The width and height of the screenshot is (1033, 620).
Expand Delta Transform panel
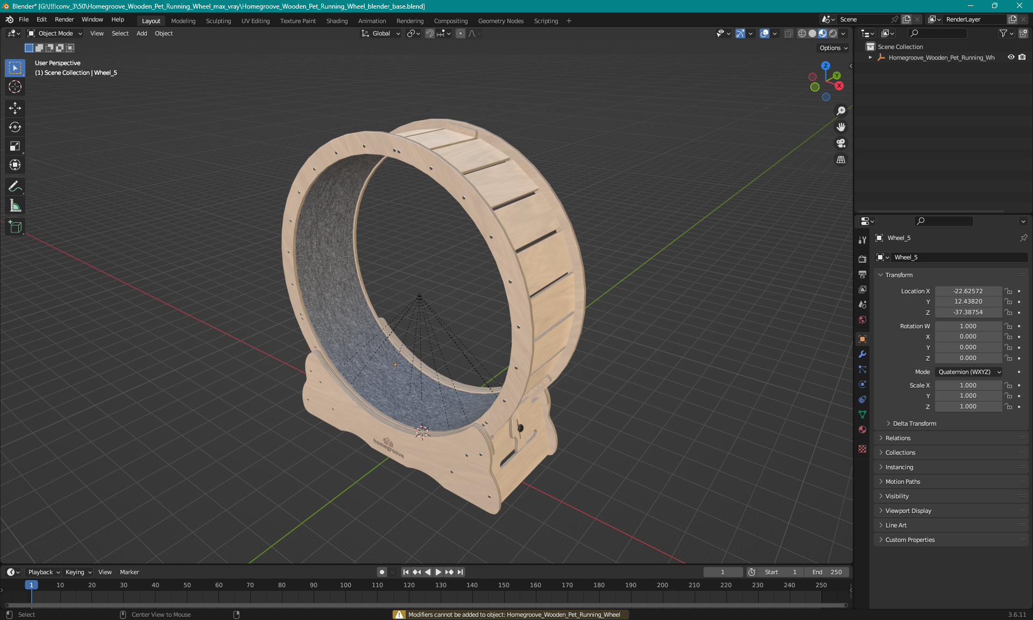coord(914,424)
